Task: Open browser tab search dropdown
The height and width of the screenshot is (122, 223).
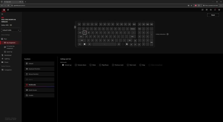Action: [2, 2]
